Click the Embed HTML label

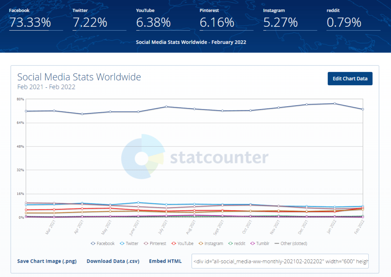[x=165, y=261]
